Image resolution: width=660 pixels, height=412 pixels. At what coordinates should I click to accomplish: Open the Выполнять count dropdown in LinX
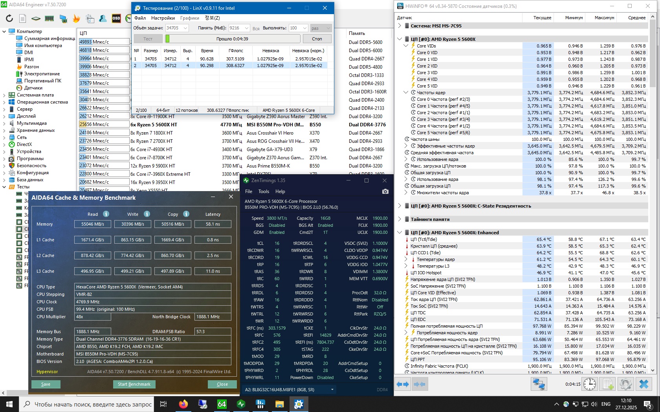[x=304, y=28]
